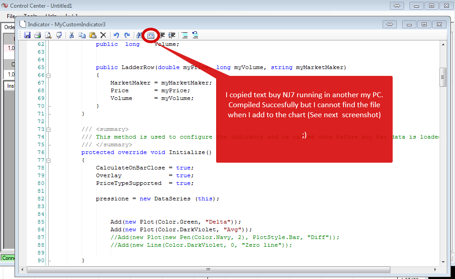The image size is (455, 279).
Task: Collapse Initialize method block at line 77
Action: pos(49,160)
